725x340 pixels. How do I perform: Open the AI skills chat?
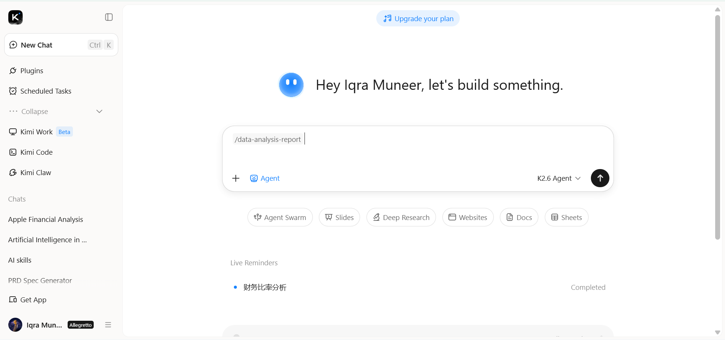point(20,260)
